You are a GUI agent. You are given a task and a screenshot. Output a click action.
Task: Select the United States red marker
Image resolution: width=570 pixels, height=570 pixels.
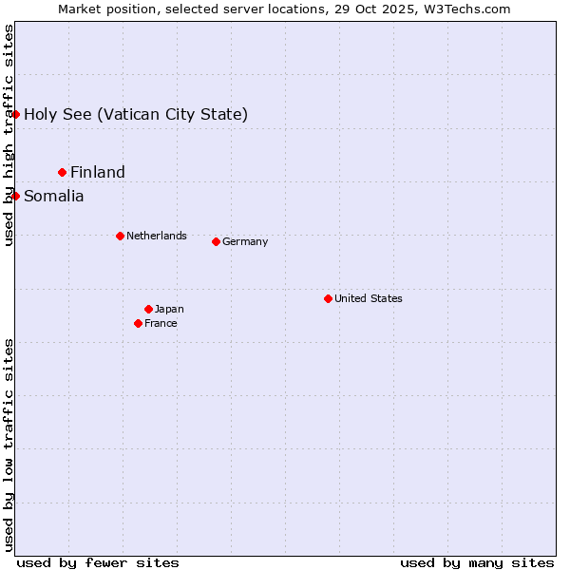coord(328,298)
